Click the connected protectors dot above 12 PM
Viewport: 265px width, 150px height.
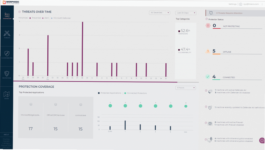tap(110, 105)
